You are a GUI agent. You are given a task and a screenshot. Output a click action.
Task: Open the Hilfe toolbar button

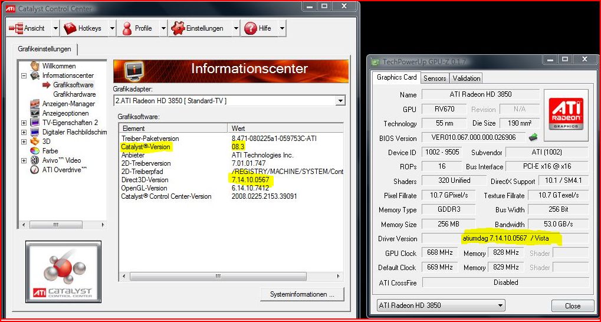point(259,28)
